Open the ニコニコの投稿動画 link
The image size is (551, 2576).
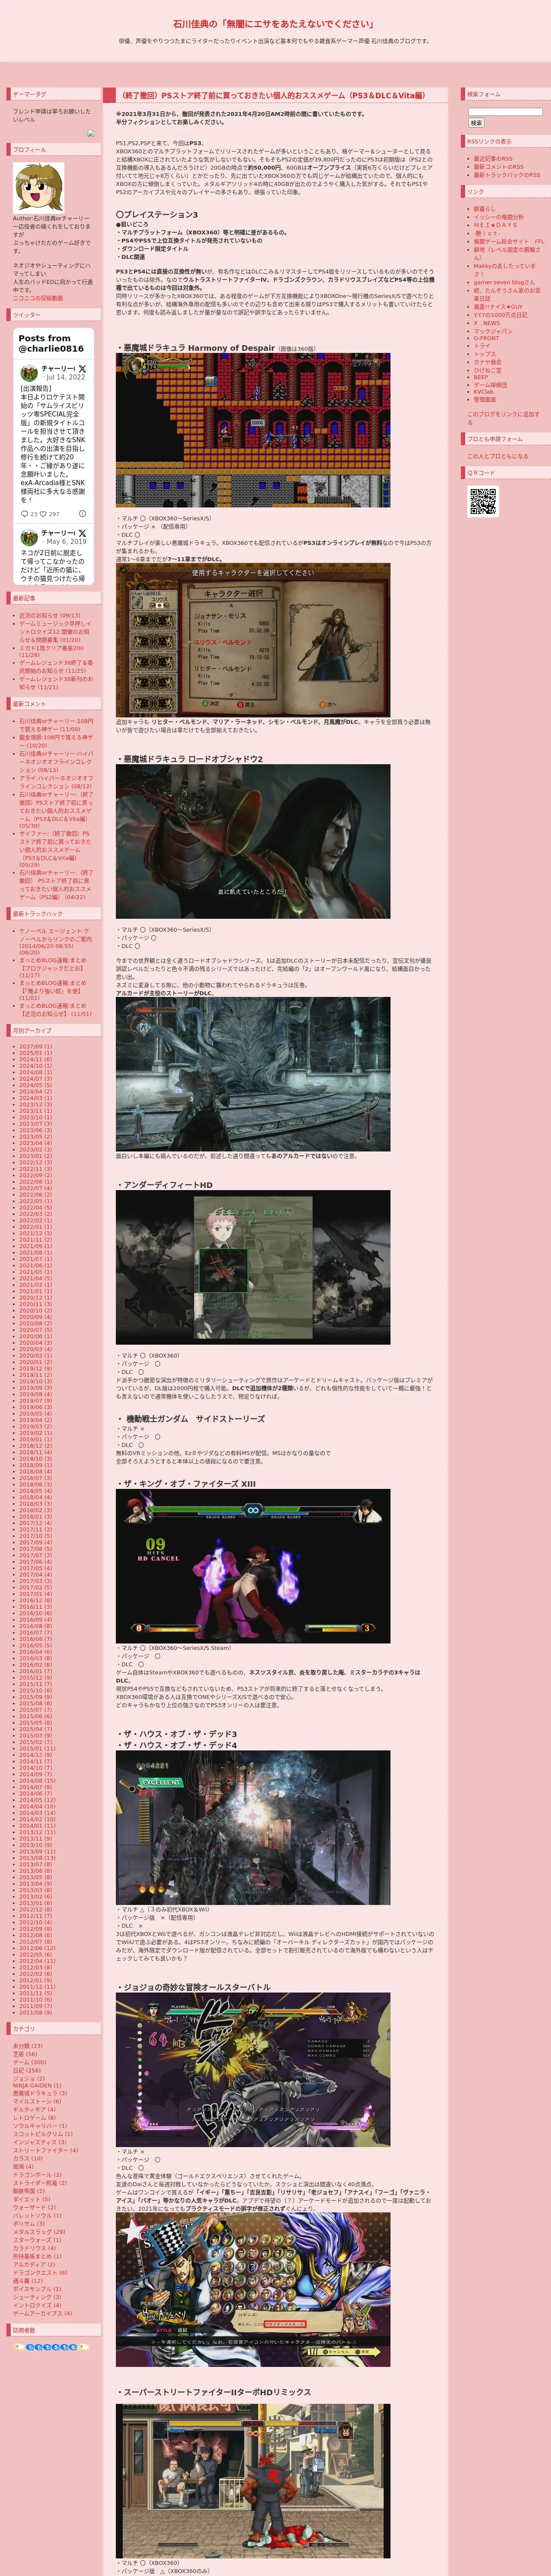tap(38, 298)
